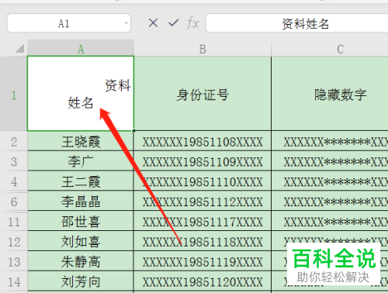This screenshot has width=388, height=293.
Task: Select column A header
Action: (81, 48)
